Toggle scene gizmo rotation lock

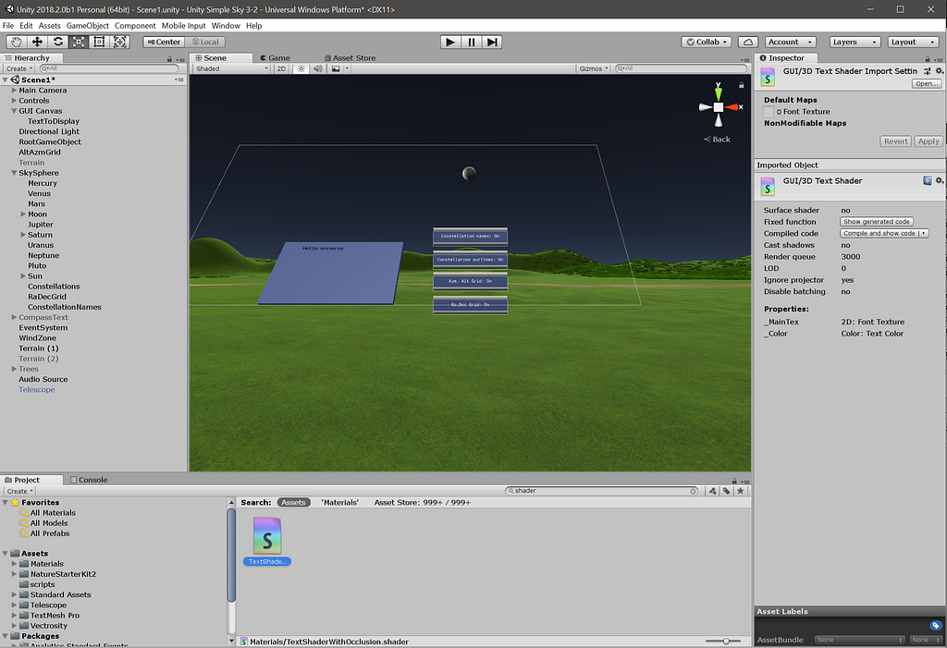pyautogui.click(x=741, y=85)
